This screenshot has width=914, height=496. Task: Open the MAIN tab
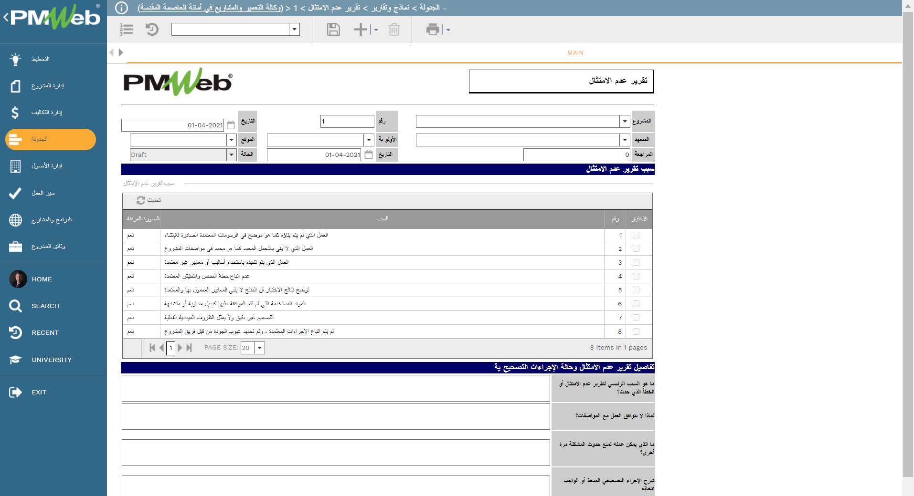pos(575,53)
